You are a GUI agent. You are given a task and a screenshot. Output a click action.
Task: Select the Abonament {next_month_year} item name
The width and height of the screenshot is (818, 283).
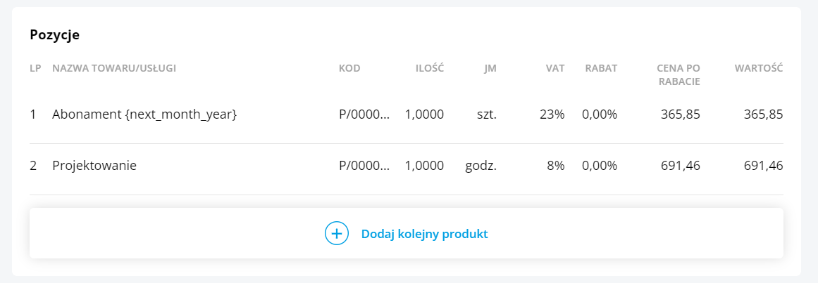point(144,114)
